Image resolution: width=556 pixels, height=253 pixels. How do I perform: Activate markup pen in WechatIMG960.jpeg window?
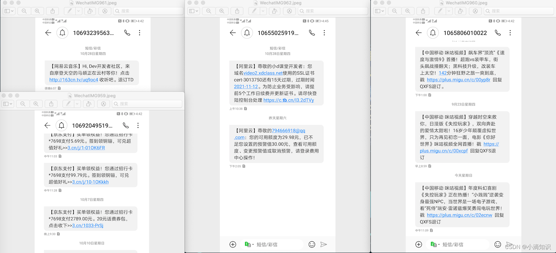point(440,11)
